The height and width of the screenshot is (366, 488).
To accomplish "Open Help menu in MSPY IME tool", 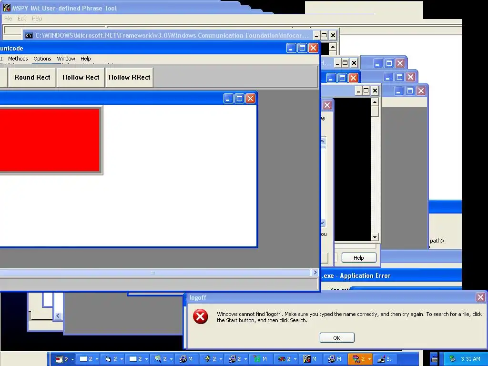I will [37, 19].
